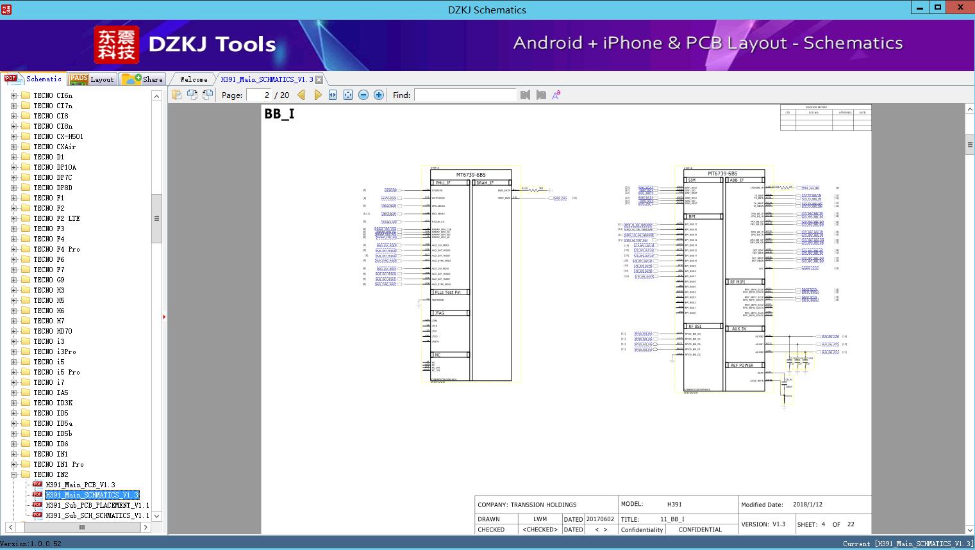Click the fit-width icon in toolbar
975x550 pixels.
[x=333, y=95]
